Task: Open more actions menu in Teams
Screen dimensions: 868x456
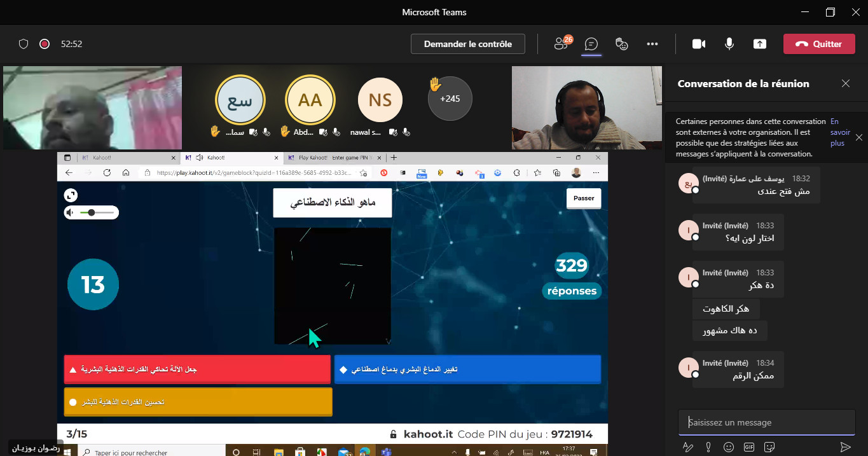Action: pyautogui.click(x=652, y=44)
